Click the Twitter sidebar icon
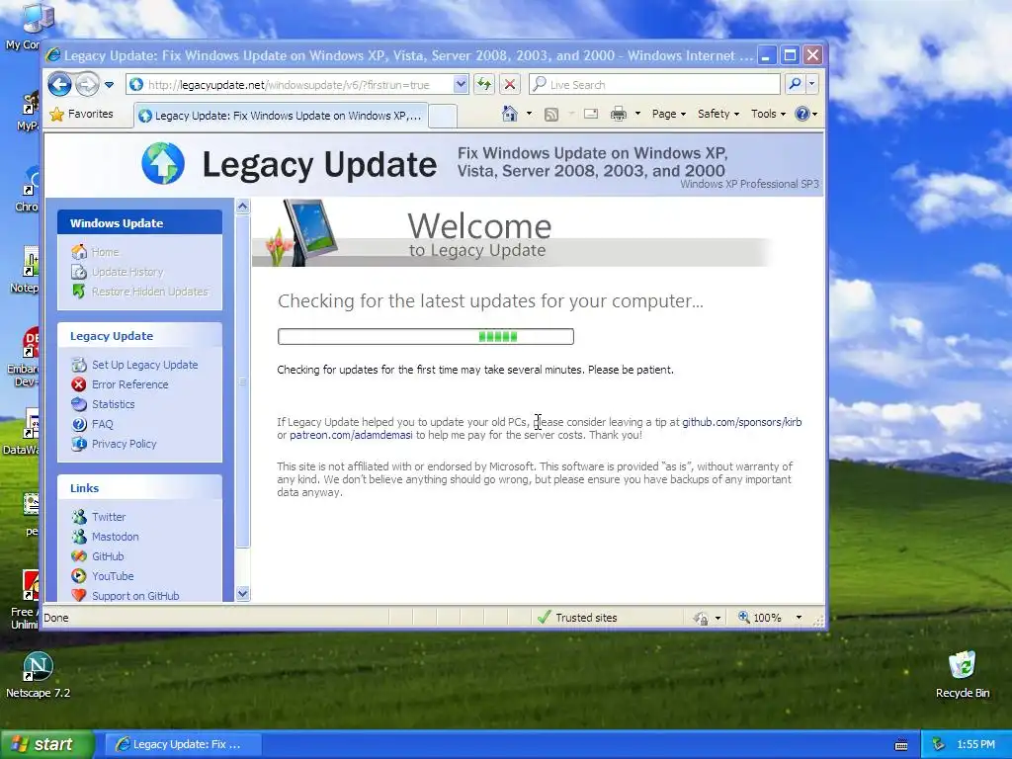 (79, 517)
